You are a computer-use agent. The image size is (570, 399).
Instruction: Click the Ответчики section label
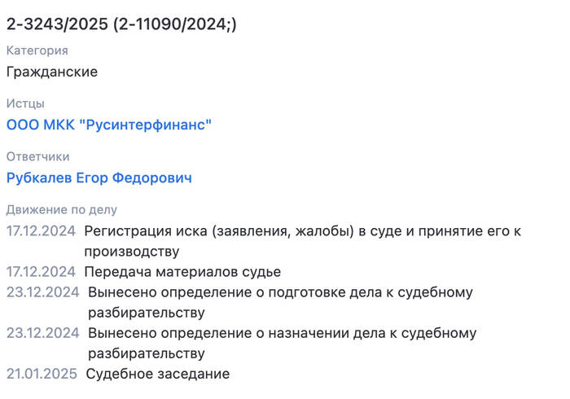(x=37, y=156)
